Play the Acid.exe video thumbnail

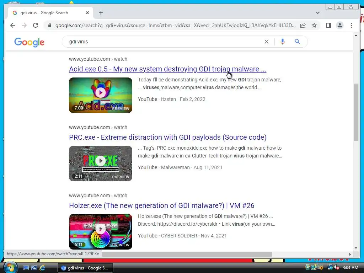(x=101, y=95)
